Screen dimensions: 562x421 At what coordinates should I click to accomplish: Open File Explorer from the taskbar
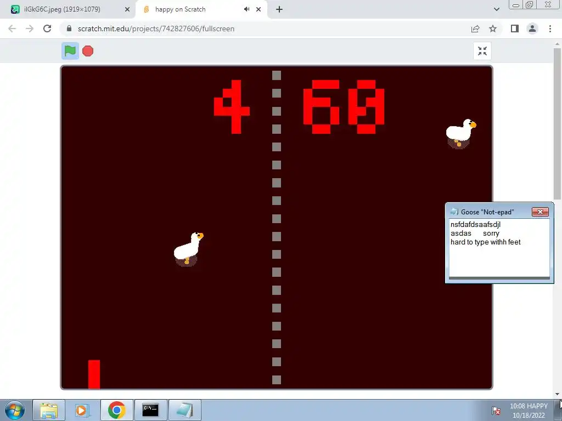(x=49, y=410)
